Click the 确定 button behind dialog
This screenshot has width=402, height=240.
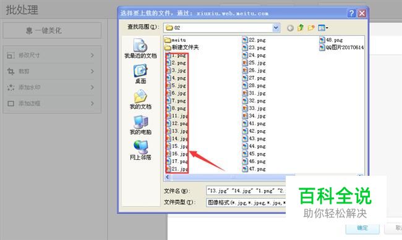(362, 228)
